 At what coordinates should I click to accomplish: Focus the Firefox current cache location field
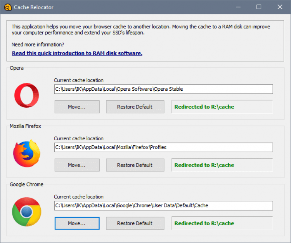tap(163, 147)
